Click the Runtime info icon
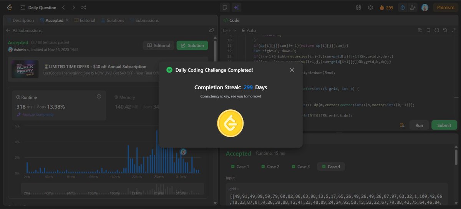 pyautogui.click(x=99, y=97)
